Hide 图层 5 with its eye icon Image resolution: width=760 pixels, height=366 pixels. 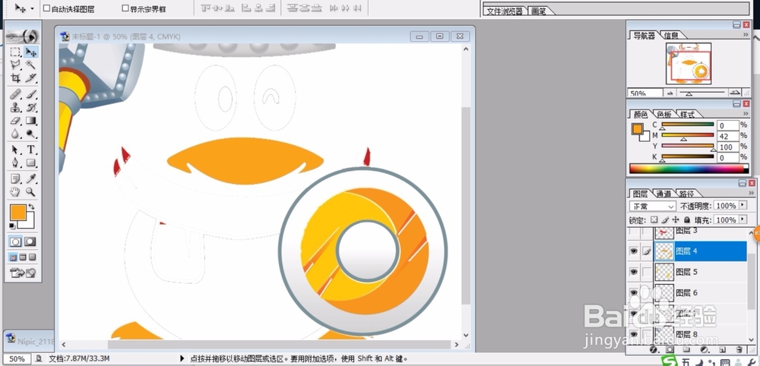[x=633, y=272]
